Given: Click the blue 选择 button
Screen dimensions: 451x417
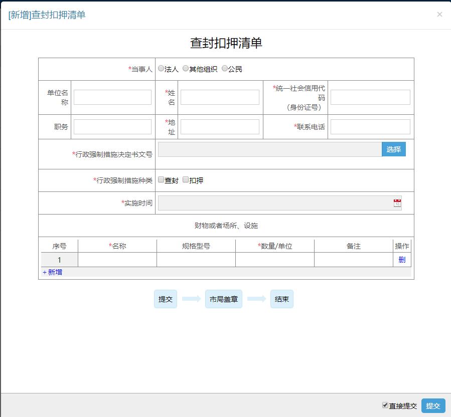Looking at the screenshot, I should (394, 149).
